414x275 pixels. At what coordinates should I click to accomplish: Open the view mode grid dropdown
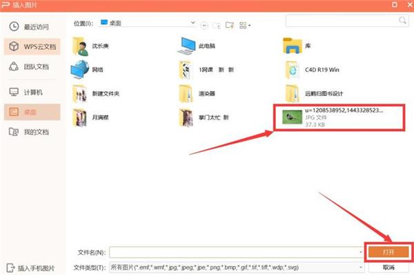pyautogui.click(x=245, y=26)
